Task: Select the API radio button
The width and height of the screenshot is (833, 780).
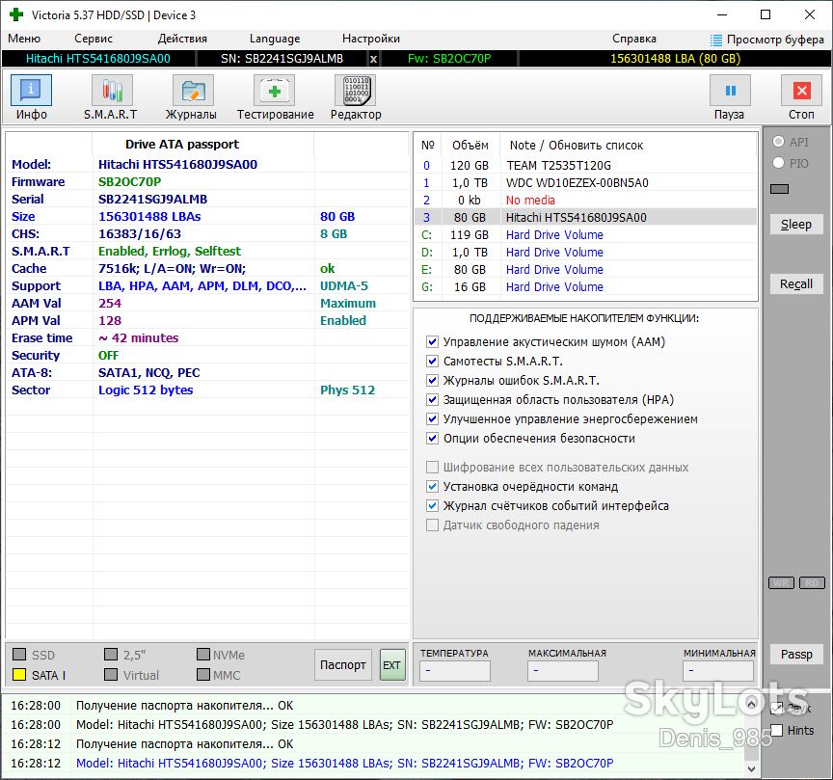Action: pyautogui.click(x=778, y=142)
